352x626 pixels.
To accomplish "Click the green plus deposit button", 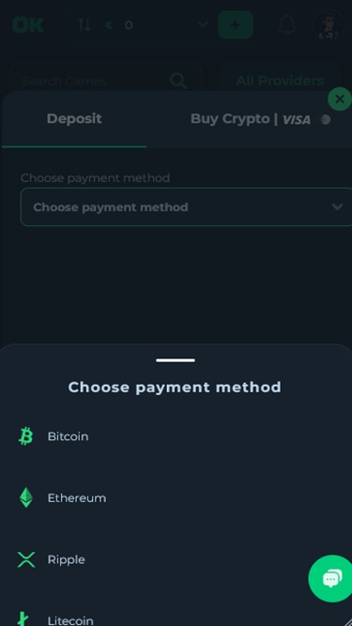I will (236, 24).
